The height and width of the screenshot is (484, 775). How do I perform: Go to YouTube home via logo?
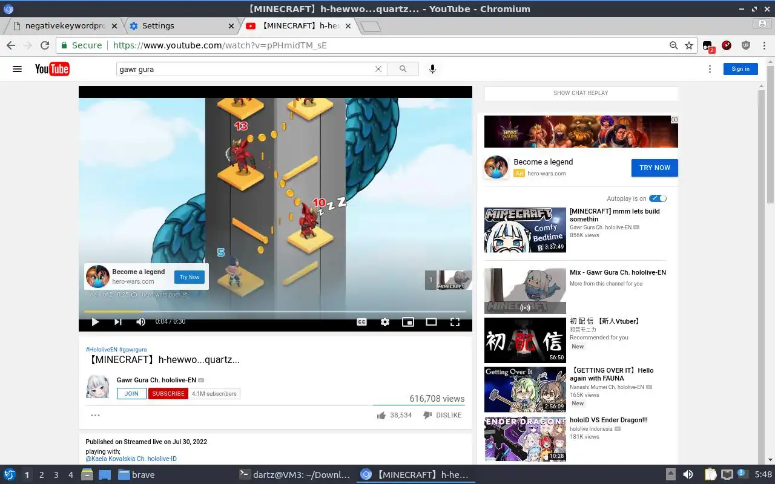click(52, 69)
